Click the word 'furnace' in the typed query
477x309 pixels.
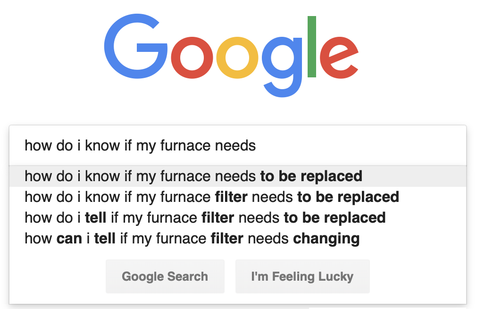pos(185,145)
